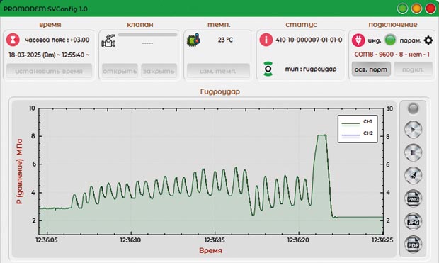This screenshot has width=439, height=263.
Task: Click the pink plug connection icon
Action: [358, 40]
